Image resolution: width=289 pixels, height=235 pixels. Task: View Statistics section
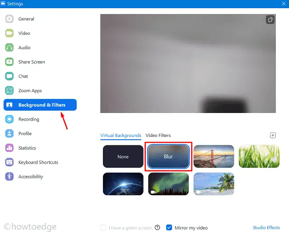tap(40, 148)
